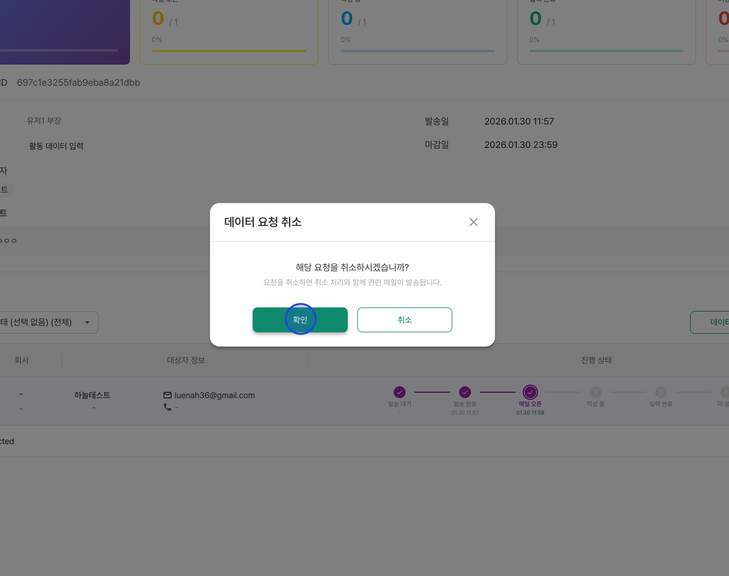Select the 메일 오픈 step marker

530,392
